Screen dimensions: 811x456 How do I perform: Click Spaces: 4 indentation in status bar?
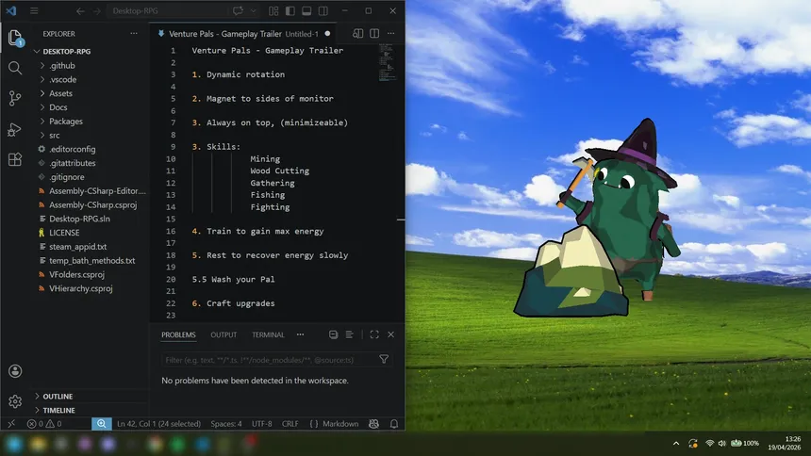(225, 424)
